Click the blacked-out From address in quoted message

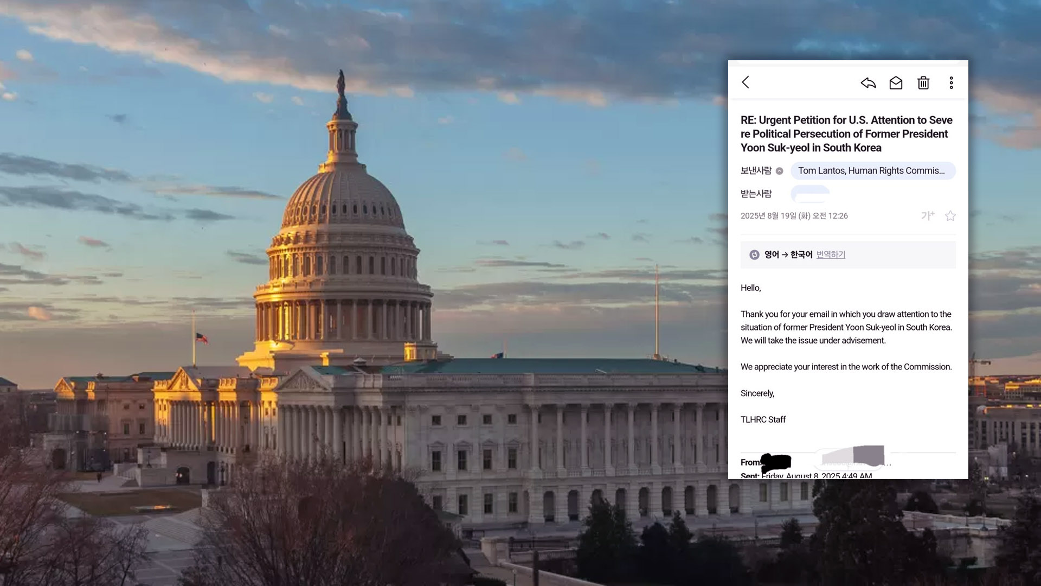[x=776, y=462]
